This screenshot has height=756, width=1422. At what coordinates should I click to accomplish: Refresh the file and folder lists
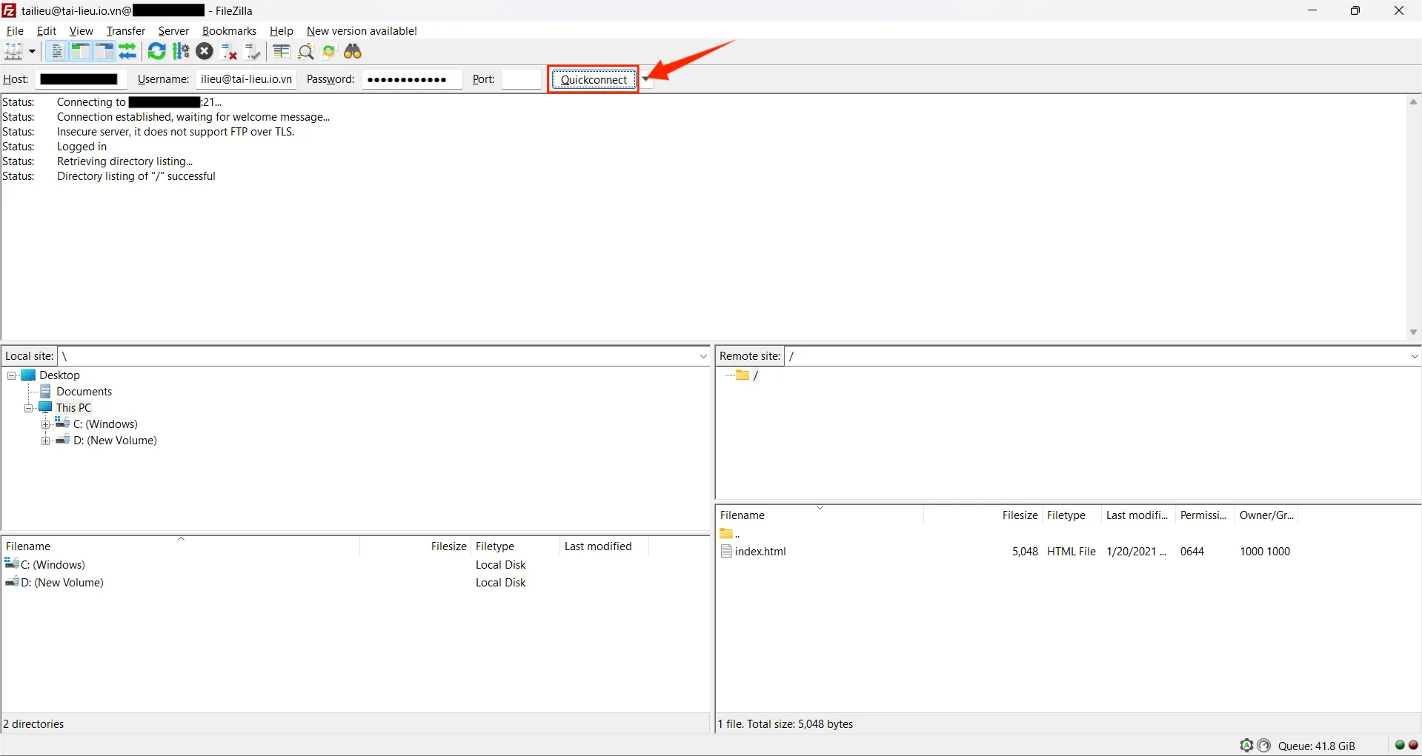tap(156, 51)
